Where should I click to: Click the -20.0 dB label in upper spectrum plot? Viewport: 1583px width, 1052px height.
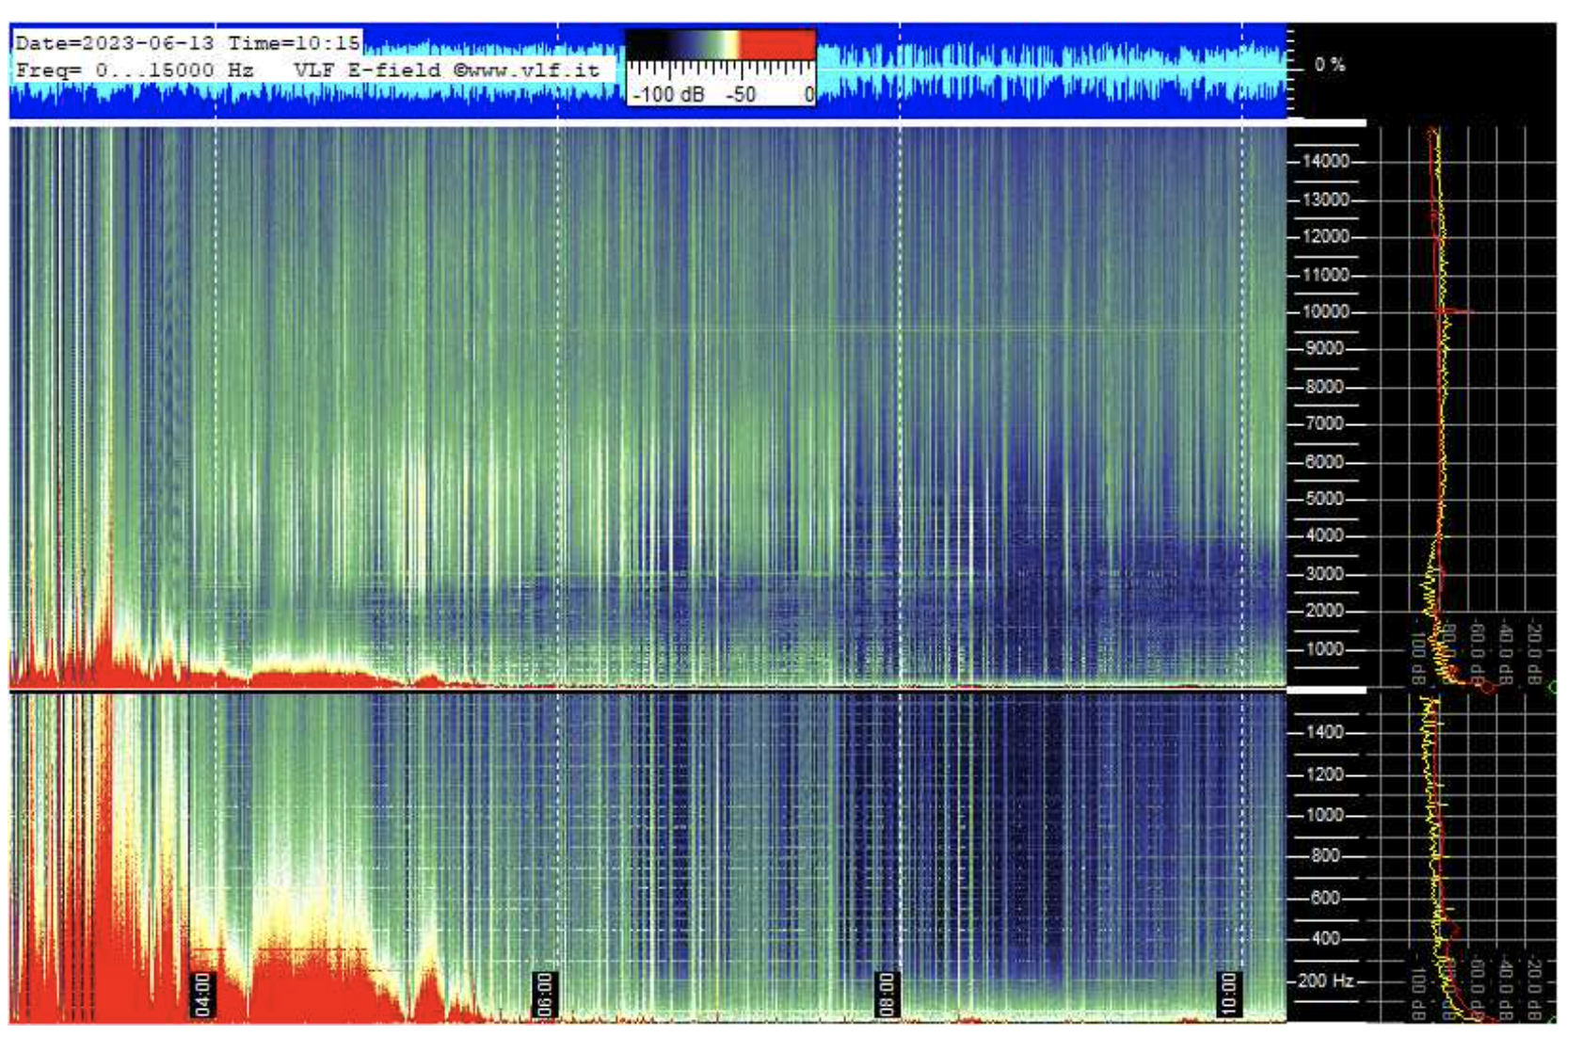click(x=1534, y=653)
